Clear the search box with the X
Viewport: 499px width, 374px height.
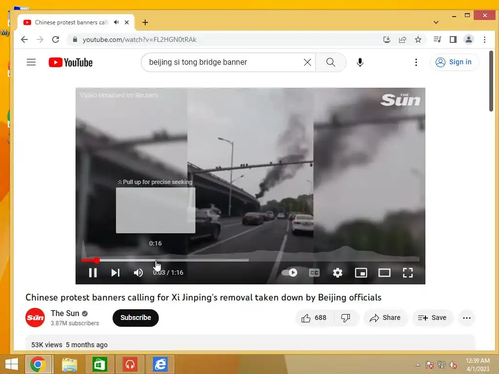[307, 62]
